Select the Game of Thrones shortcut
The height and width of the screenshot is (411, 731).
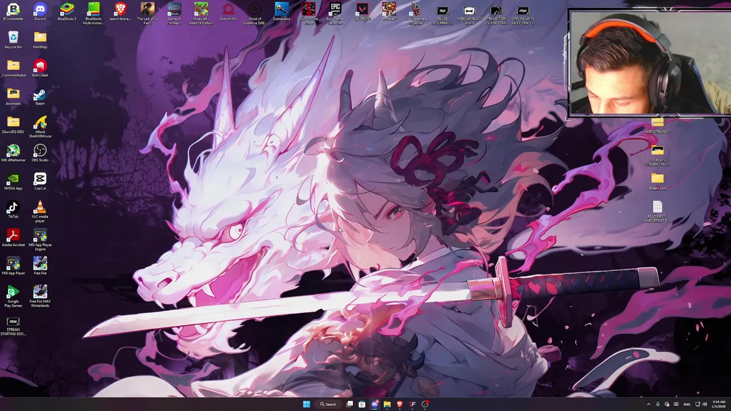(174, 14)
